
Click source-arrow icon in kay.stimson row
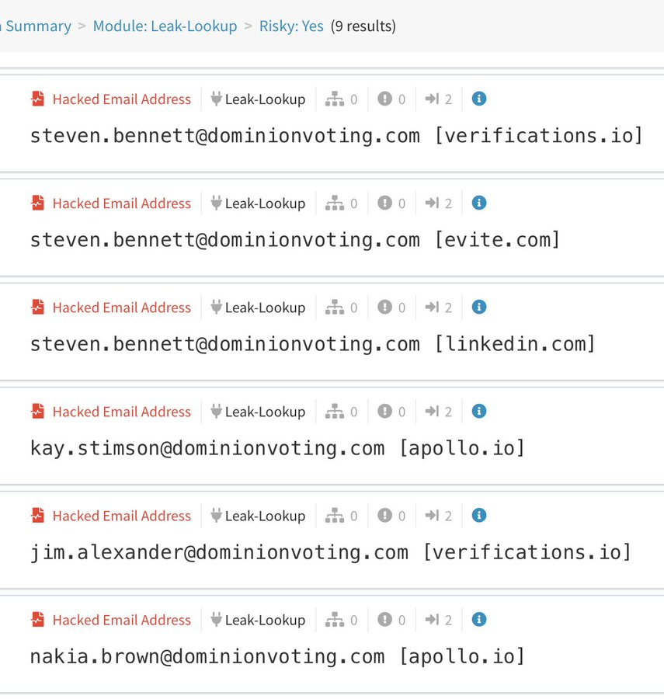click(433, 411)
